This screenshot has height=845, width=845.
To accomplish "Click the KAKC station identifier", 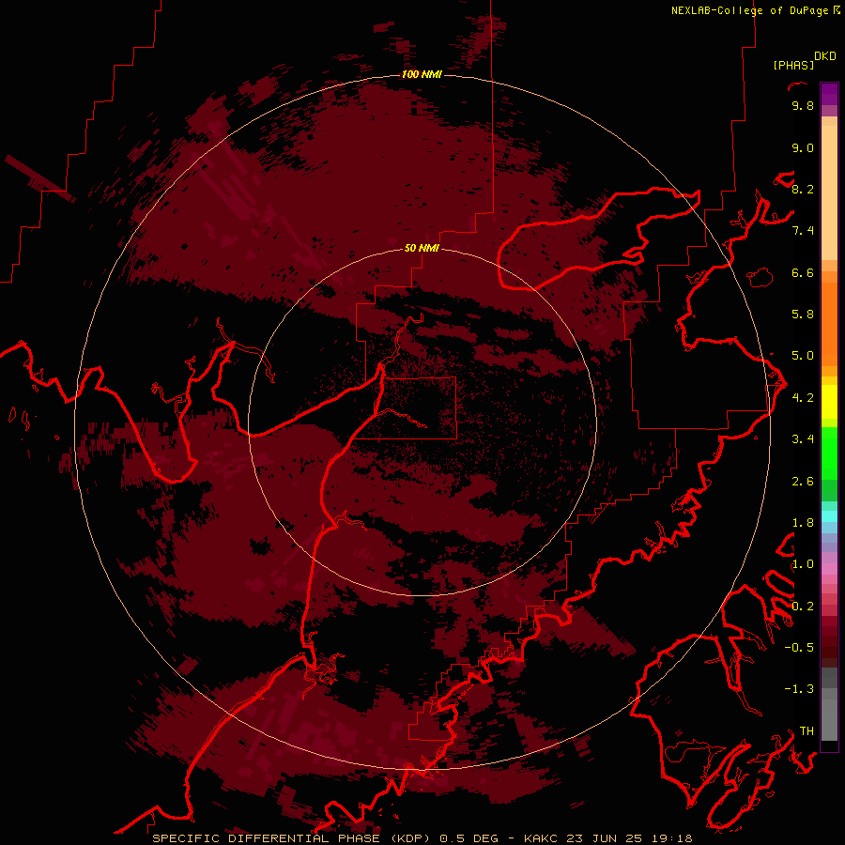I will (x=542, y=838).
